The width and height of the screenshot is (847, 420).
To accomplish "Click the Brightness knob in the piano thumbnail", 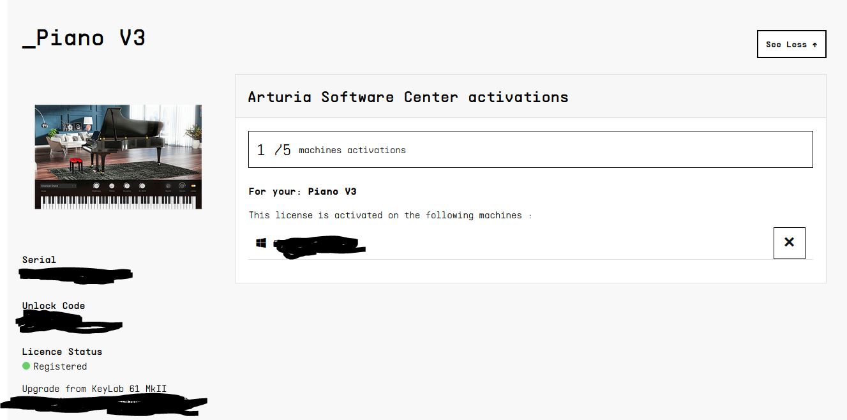I will click(x=96, y=186).
